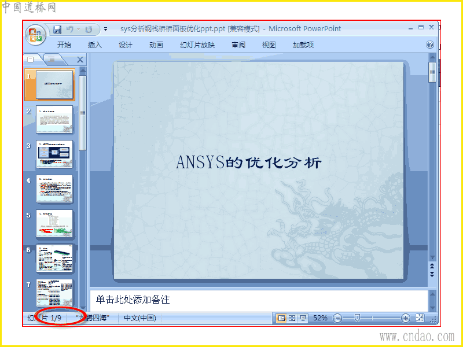The width and height of the screenshot is (463, 347).
Task: Open the 幻灯片放映 ribbon tab
Action: click(197, 45)
